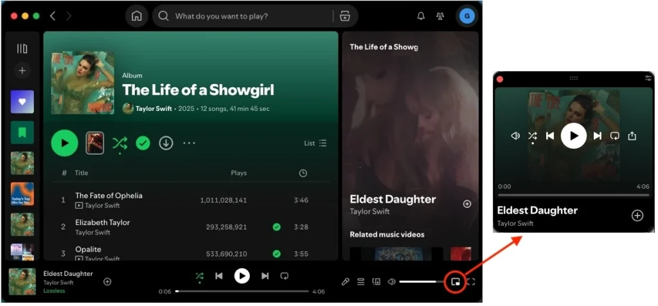Screen dimensions: 658x306
Task: Go forward with the right chevron arrow
Action: point(69,16)
